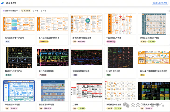
Task: Open the 职业生涯知识地图 card title
Action: (48, 105)
